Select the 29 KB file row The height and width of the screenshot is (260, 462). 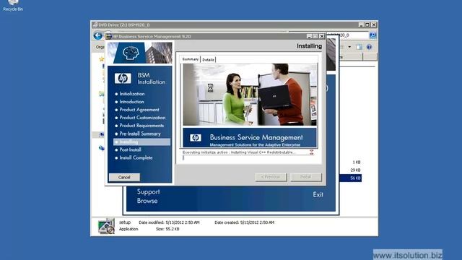tap(351, 170)
